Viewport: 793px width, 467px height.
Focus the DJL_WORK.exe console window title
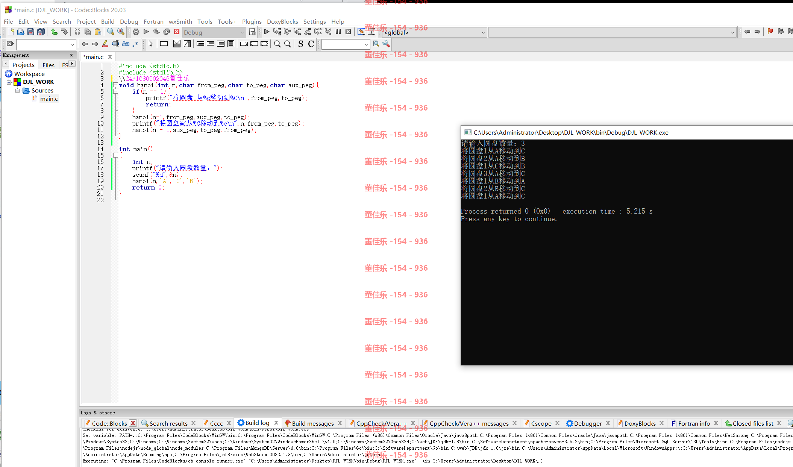click(571, 132)
